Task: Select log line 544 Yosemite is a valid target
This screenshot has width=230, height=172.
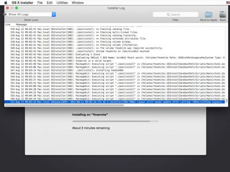Action: (x=115, y=61)
